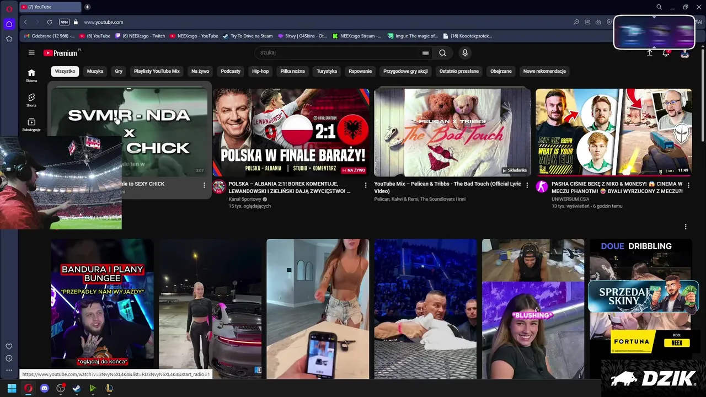Open the Pasha CS video thumbnail
Image resolution: width=706 pixels, height=397 pixels.
click(613, 132)
